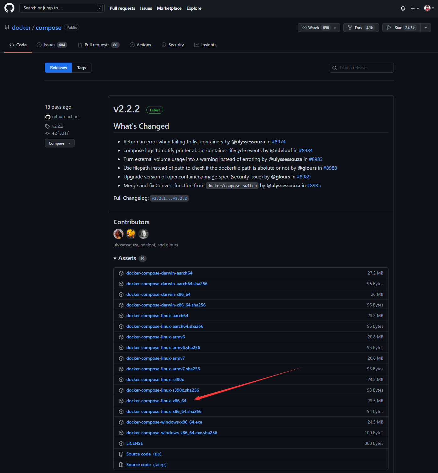Open the user avatar menu
Image resolution: width=438 pixels, height=473 pixels.
tap(429, 8)
